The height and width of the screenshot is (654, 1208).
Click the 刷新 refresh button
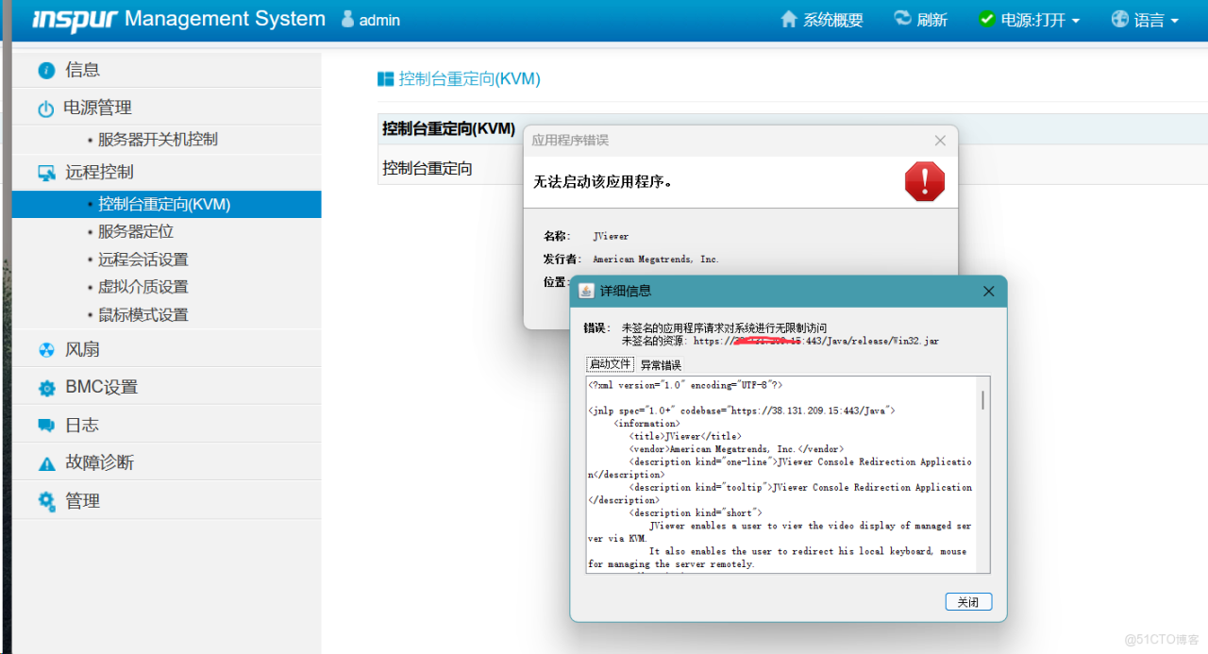920,20
